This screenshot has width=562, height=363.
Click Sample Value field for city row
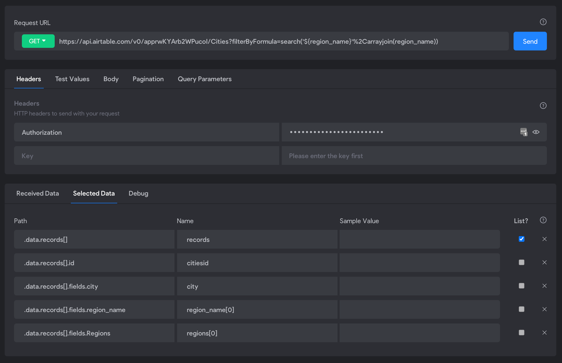click(x=420, y=286)
